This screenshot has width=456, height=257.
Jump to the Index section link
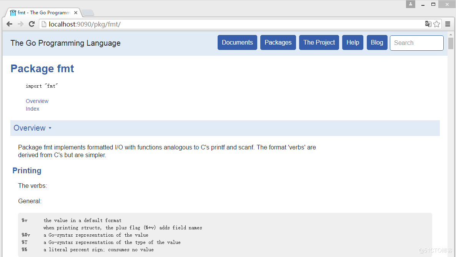pyautogui.click(x=32, y=109)
